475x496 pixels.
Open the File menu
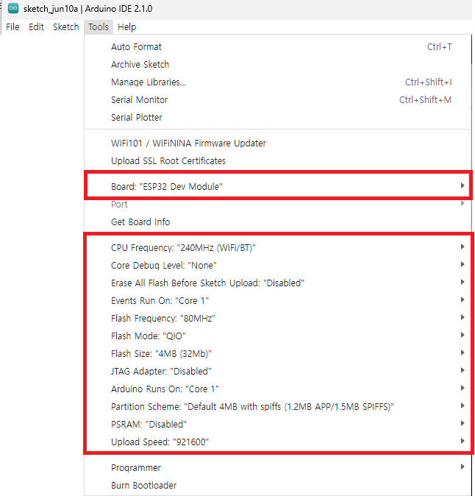[12, 27]
